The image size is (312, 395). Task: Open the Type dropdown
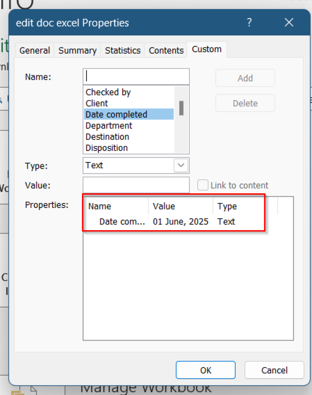tap(180, 165)
